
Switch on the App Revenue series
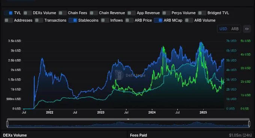[131, 13]
